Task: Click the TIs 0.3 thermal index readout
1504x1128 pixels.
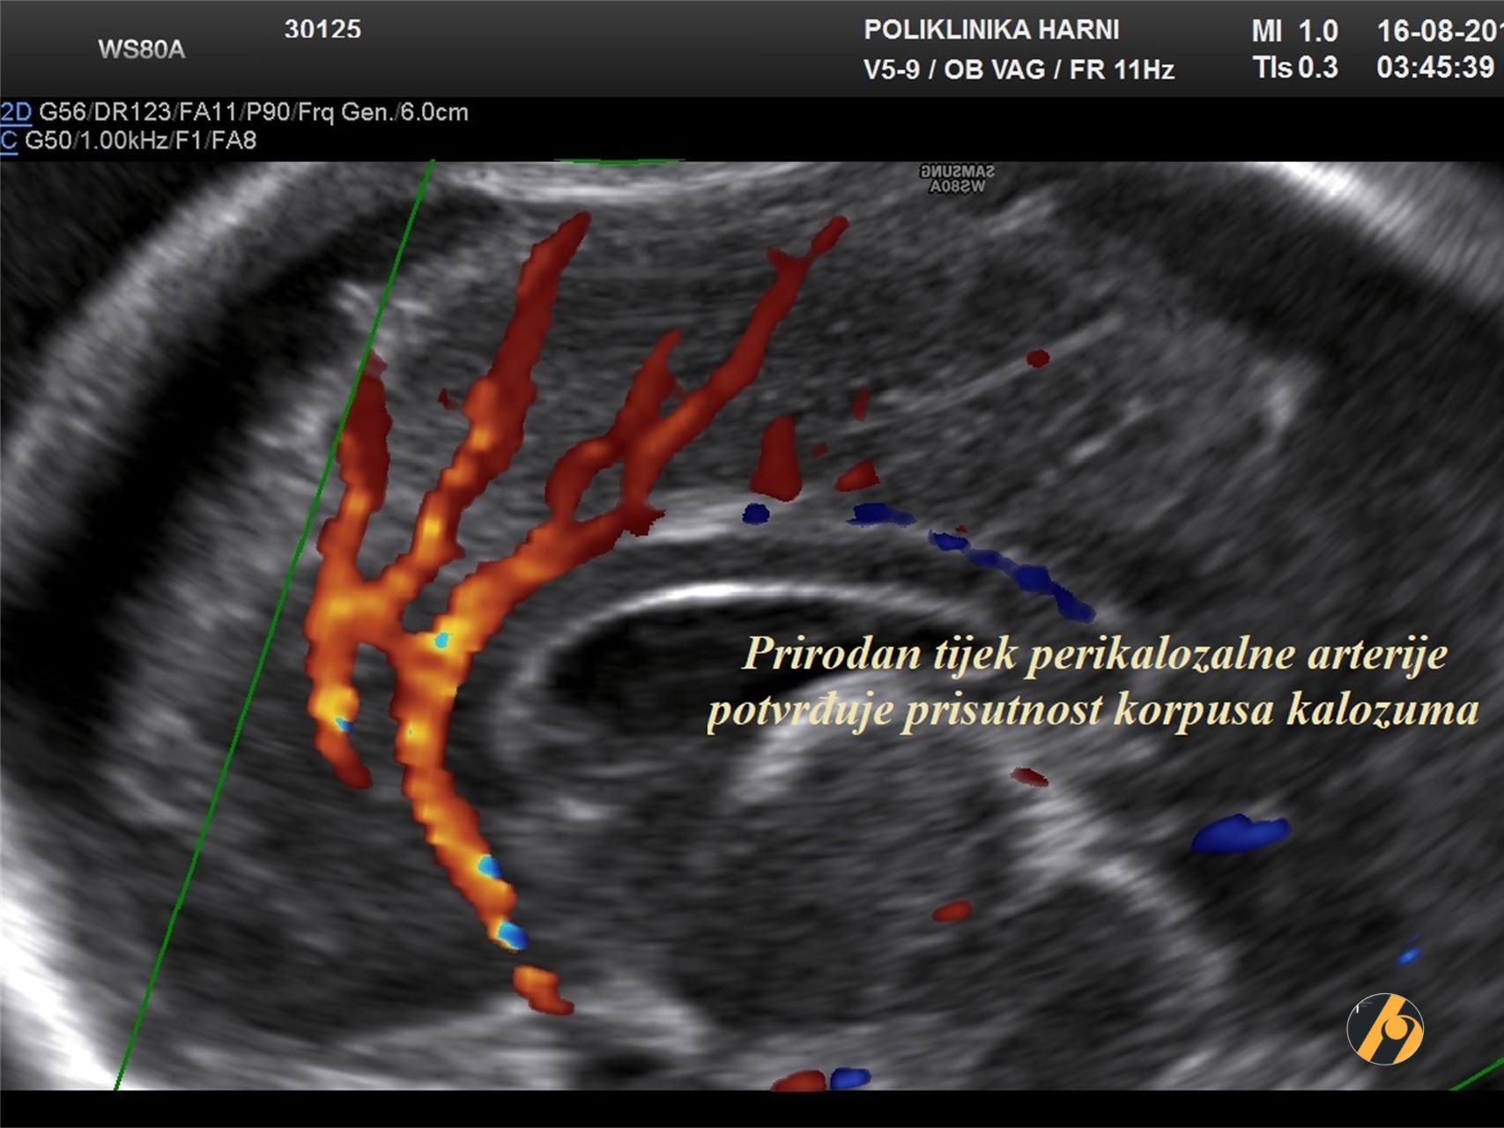Action: (x=1294, y=68)
